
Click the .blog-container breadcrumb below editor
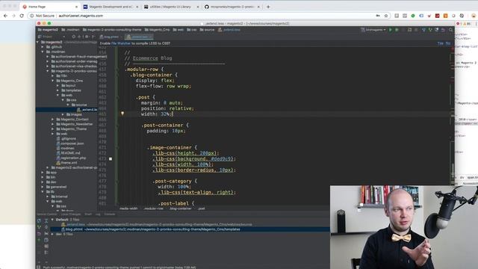181,208
